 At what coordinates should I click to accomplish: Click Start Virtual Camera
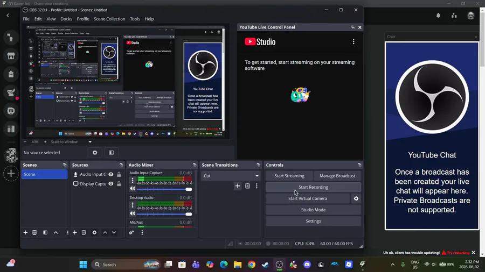pos(308,198)
